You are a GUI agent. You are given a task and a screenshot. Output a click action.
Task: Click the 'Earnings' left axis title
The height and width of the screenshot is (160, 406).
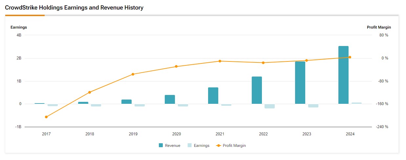(19, 27)
